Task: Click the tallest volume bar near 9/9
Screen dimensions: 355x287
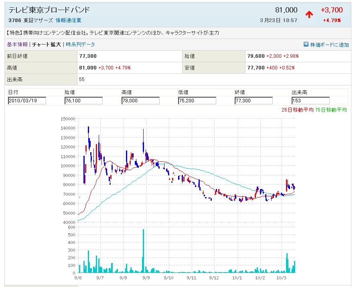Action: pyautogui.click(x=143, y=251)
